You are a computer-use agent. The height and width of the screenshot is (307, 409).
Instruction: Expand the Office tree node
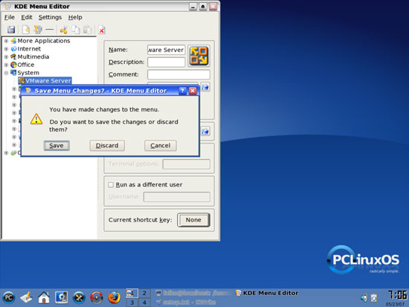(6, 65)
